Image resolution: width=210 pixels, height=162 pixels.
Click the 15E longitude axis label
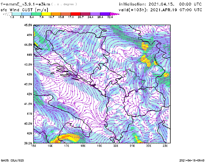pos(34,146)
